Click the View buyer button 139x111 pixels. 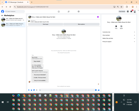46,24
